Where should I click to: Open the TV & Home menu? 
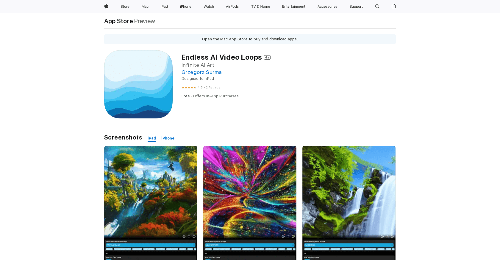(261, 7)
